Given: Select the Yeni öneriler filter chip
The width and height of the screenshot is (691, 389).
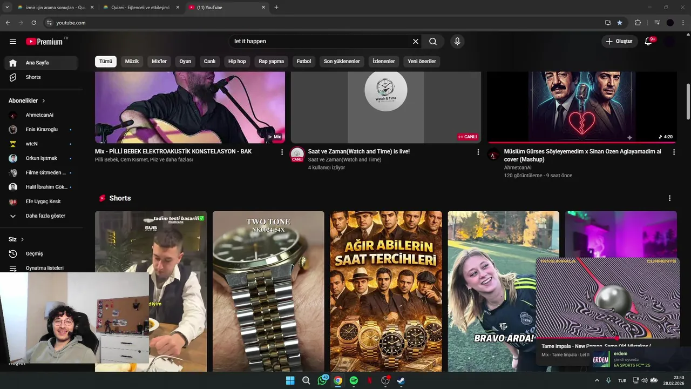Looking at the screenshot, I should click(422, 62).
